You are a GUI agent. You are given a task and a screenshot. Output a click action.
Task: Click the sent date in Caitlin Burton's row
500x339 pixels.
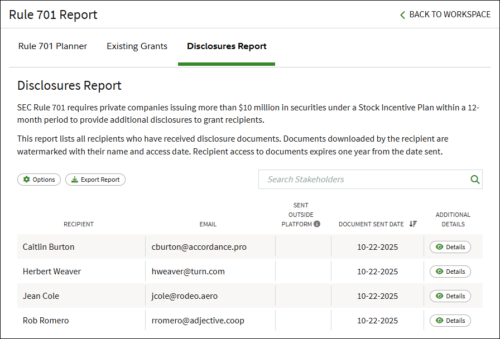378,247
